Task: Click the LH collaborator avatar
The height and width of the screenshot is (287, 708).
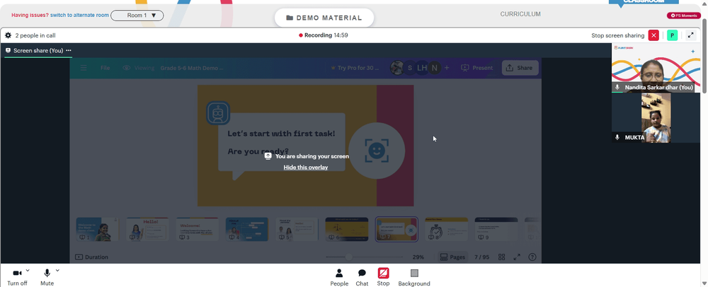Action: tap(422, 68)
